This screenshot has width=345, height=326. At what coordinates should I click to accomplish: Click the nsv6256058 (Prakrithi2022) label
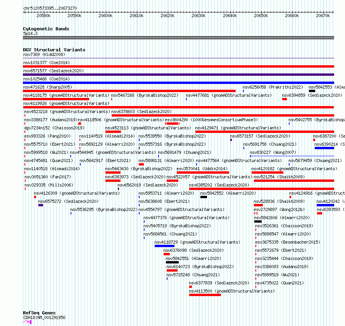point(273,87)
